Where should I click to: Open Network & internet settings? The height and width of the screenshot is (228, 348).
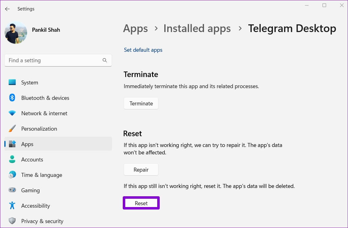(58, 113)
